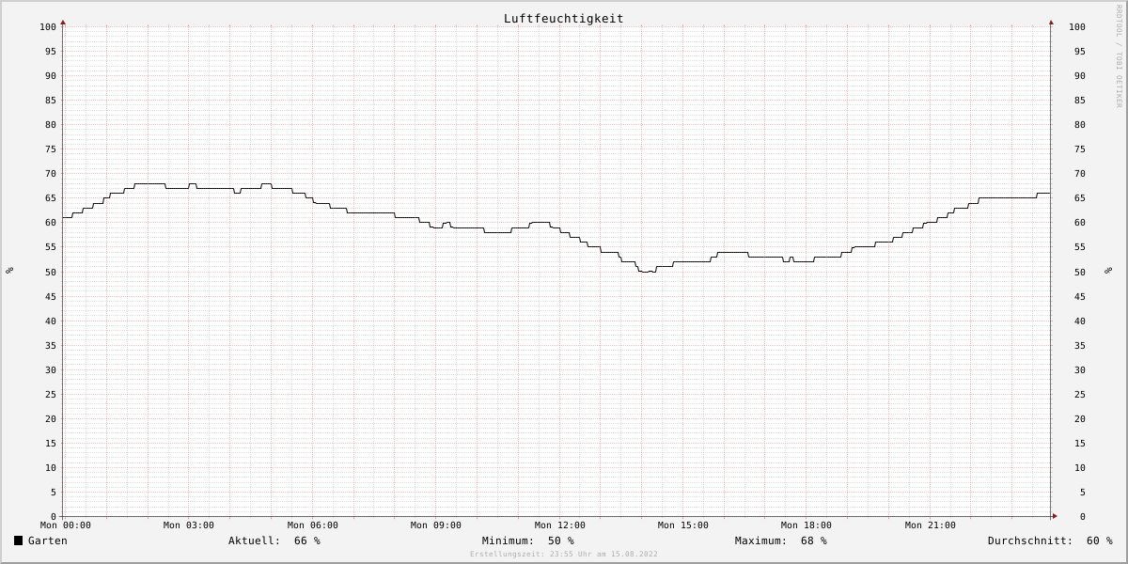This screenshot has width=1128, height=564.
Task: Click the Mon 06:00 time axis label
Action: (313, 525)
